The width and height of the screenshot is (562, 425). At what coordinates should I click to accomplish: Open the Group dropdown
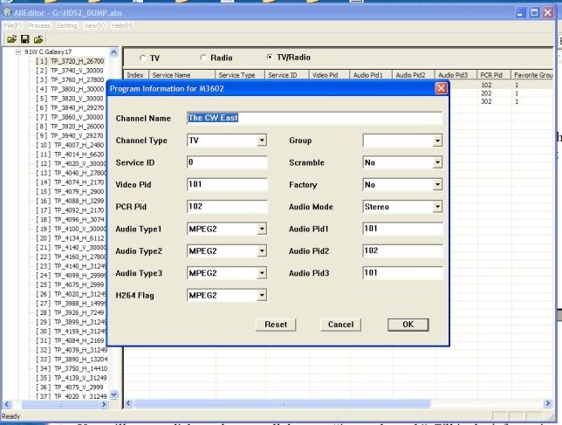point(437,141)
